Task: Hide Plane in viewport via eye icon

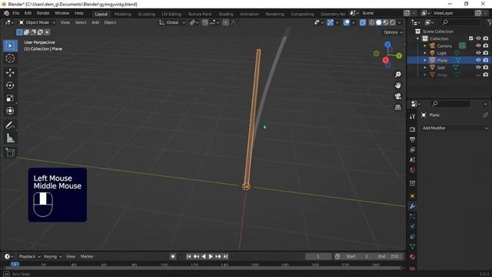Action: tap(478, 60)
